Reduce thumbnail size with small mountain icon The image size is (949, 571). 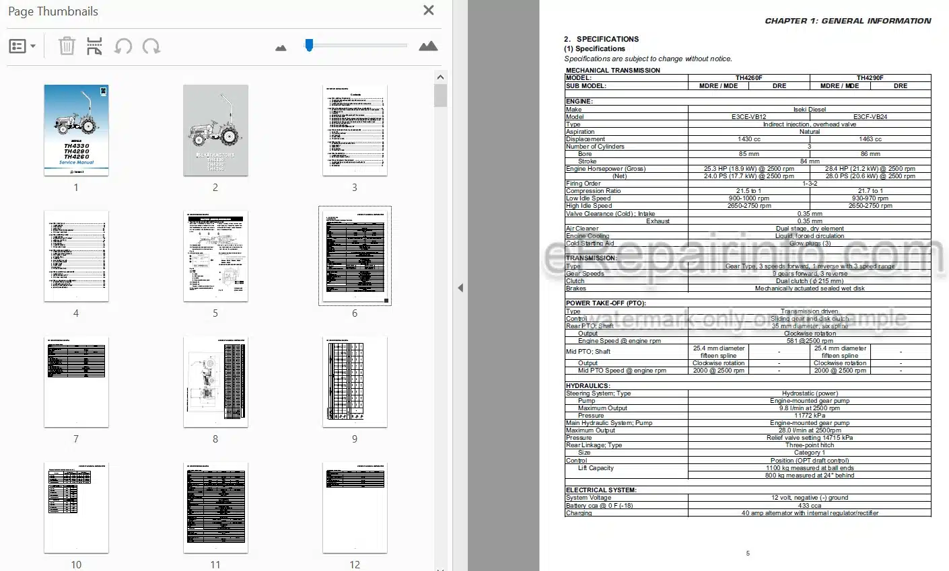281,47
